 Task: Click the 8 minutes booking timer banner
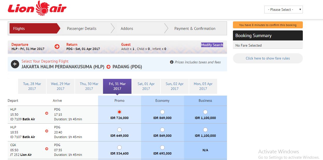click(268, 25)
